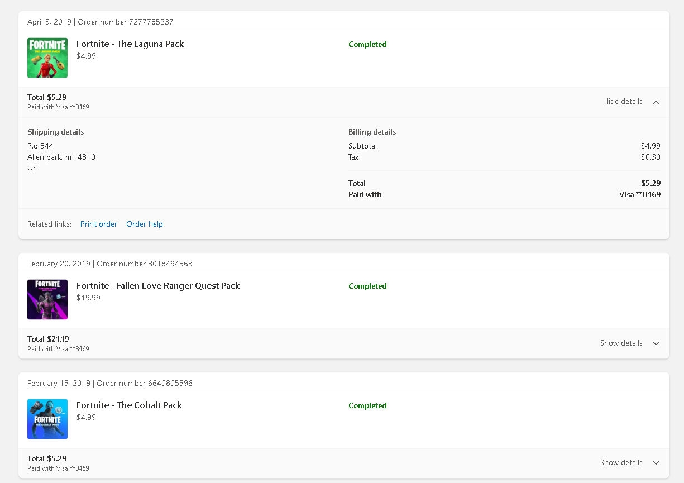Click the Shipping details heading
Viewport: 684px width, 483px height.
click(56, 132)
